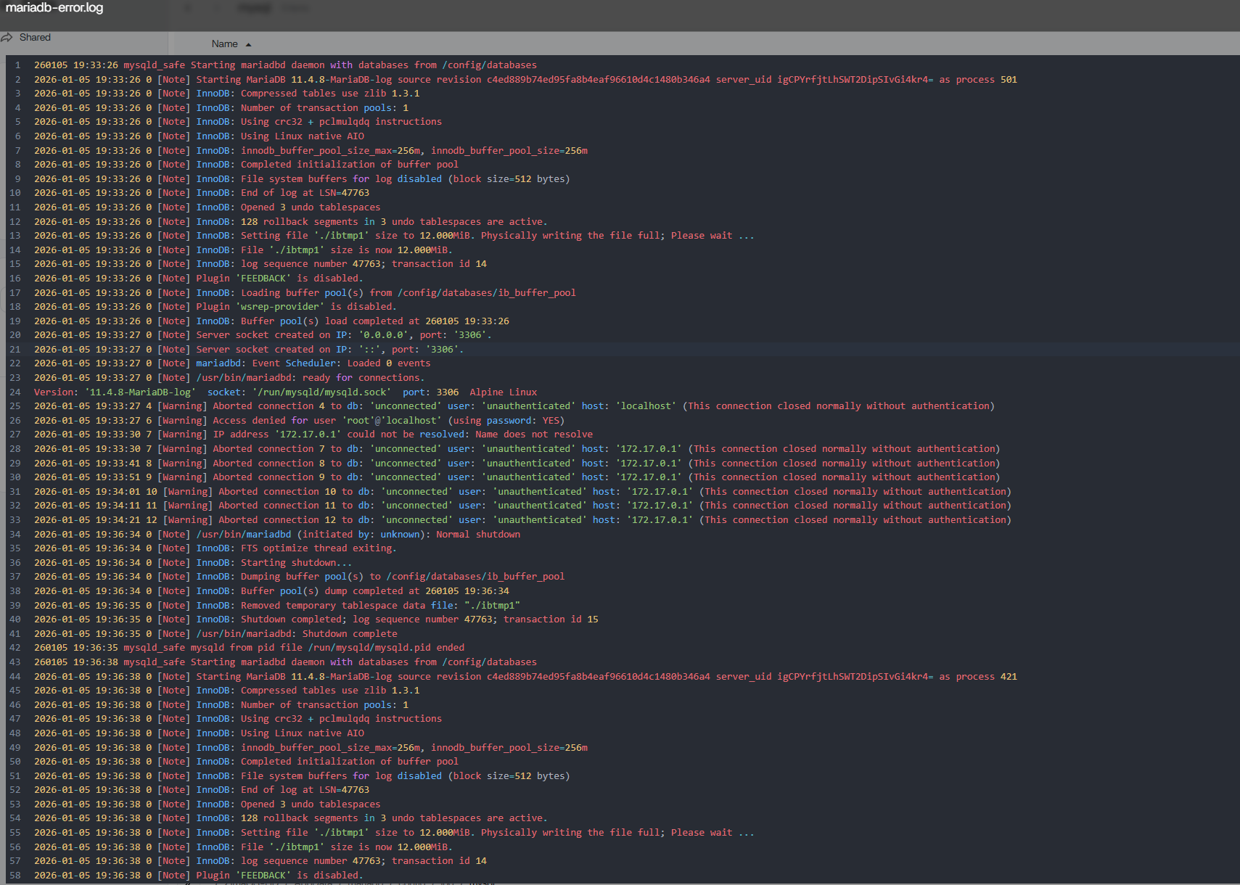Click line number 24 in the gutter
The height and width of the screenshot is (885, 1240).
(15, 392)
